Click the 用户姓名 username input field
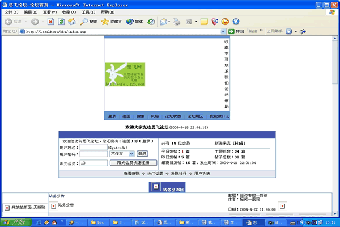The image size is (340, 227). click(x=93, y=146)
